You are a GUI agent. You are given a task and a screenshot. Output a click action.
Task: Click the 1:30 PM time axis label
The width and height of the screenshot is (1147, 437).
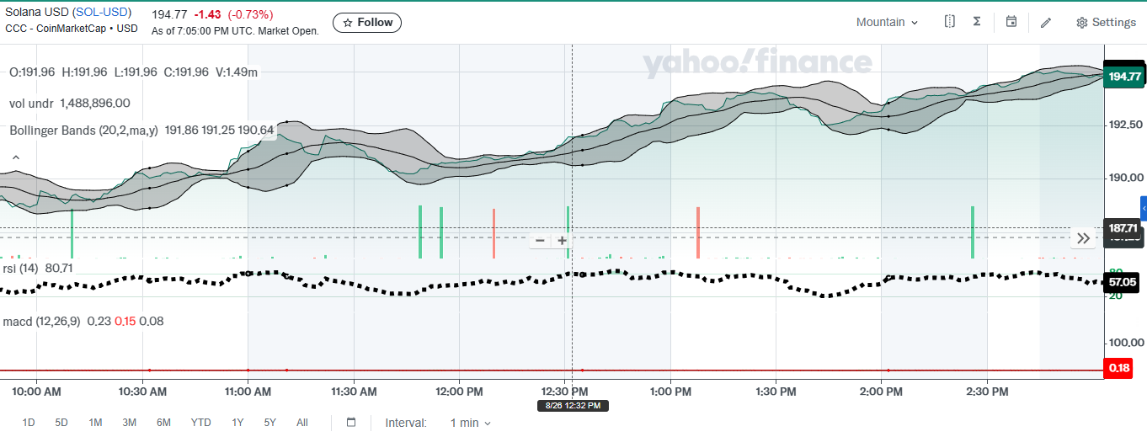776,392
